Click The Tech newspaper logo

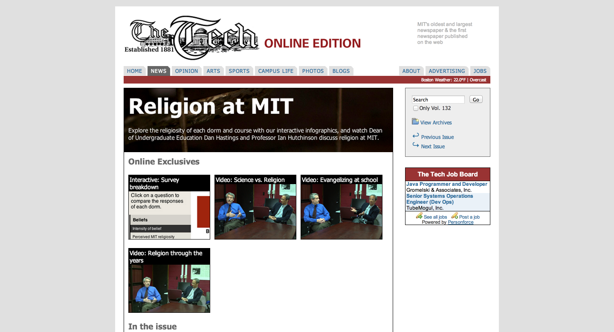192,38
